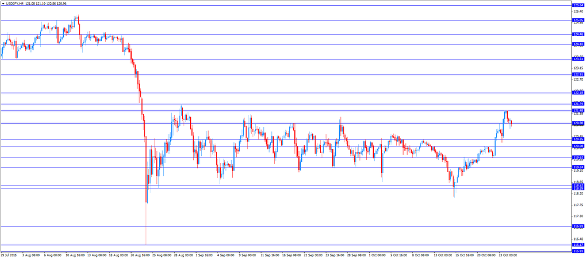Click the 122.70 price scale value
The width and height of the screenshot is (585, 258).
click(578, 79)
